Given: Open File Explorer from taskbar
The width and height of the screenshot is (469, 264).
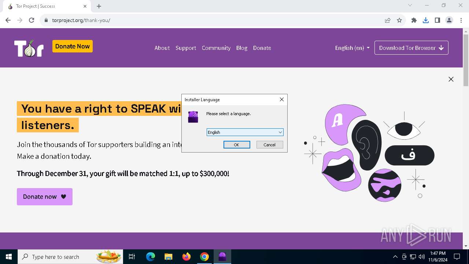Looking at the screenshot, I should point(168,257).
